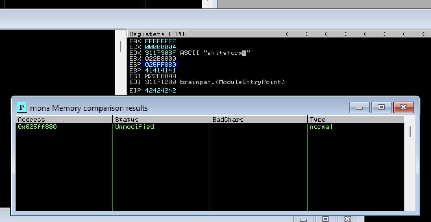This screenshot has width=431, height=222.
Task: Select the highlighted ESP value 025FF880
Action: pos(161,64)
